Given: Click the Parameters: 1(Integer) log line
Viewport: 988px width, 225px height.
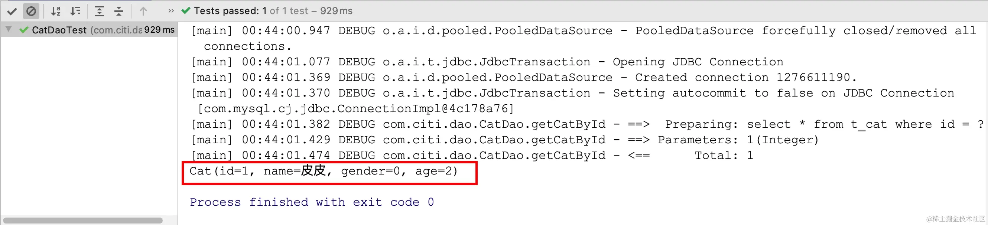Looking at the screenshot, I should coord(505,140).
